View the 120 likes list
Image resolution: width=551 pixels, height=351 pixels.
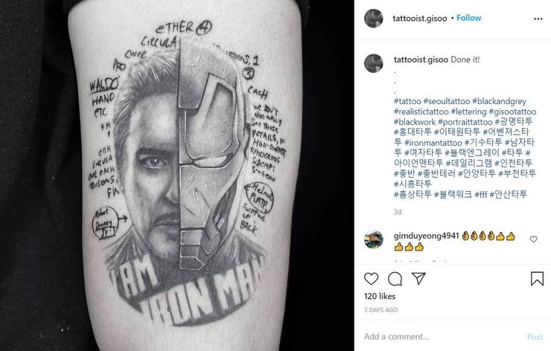click(x=378, y=296)
